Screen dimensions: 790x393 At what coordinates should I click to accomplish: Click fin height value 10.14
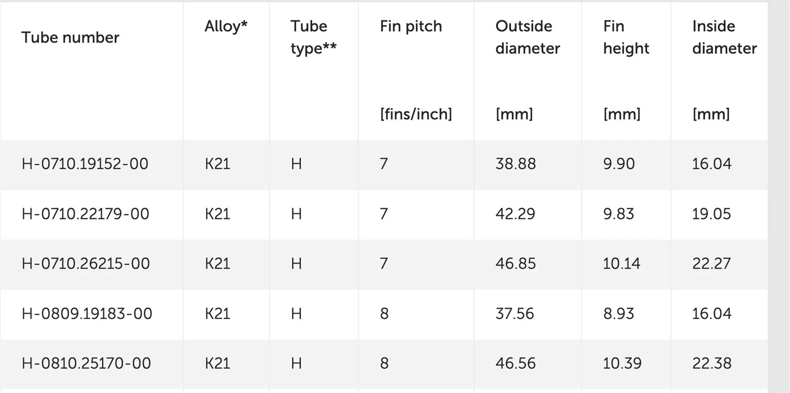point(622,263)
